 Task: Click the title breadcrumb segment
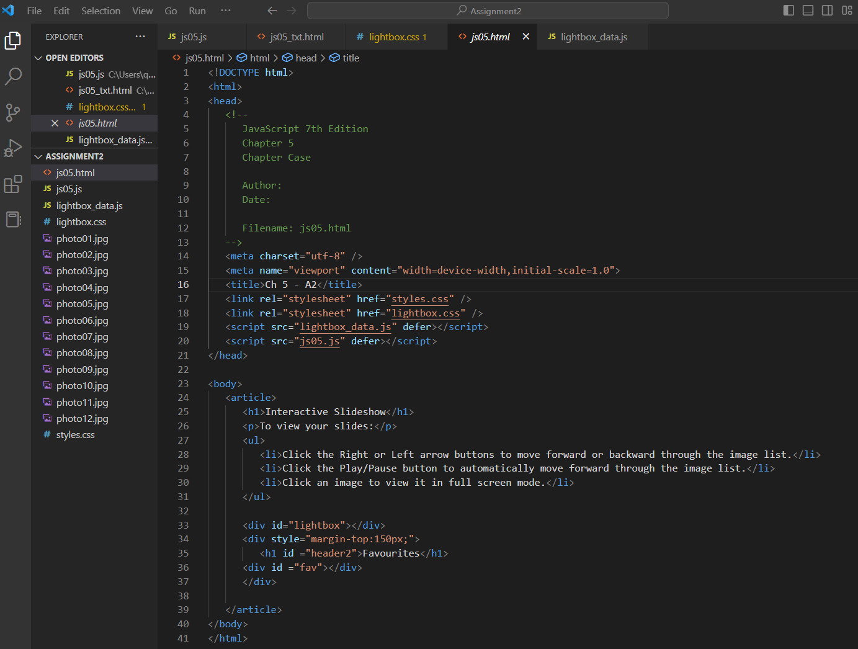pos(344,58)
